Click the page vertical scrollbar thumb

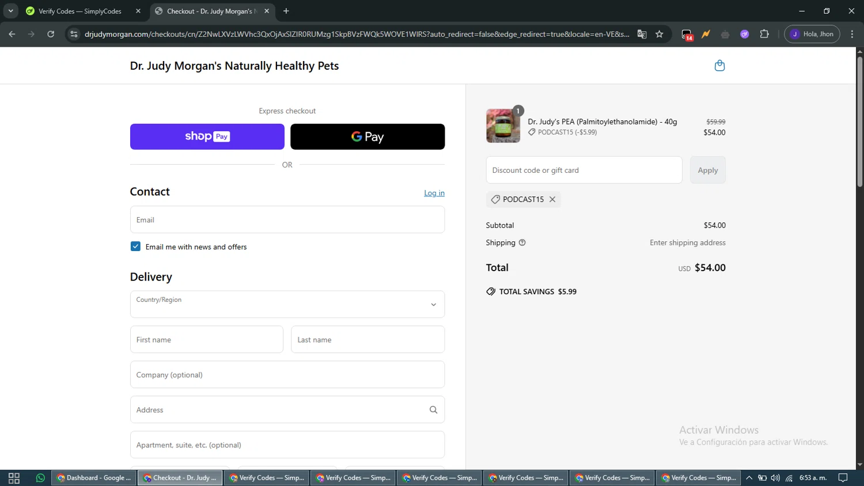[859, 121]
